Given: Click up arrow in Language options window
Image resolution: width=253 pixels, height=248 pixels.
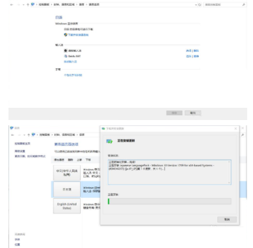Looking at the screenshot, I should coord(28,5).
